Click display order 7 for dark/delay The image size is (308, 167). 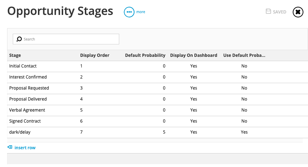click(x=81, y=132)
